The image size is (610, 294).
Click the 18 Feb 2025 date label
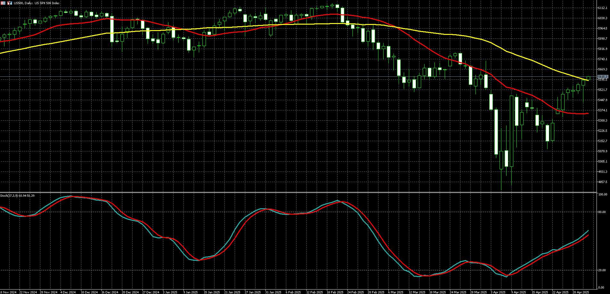(335, 292)
